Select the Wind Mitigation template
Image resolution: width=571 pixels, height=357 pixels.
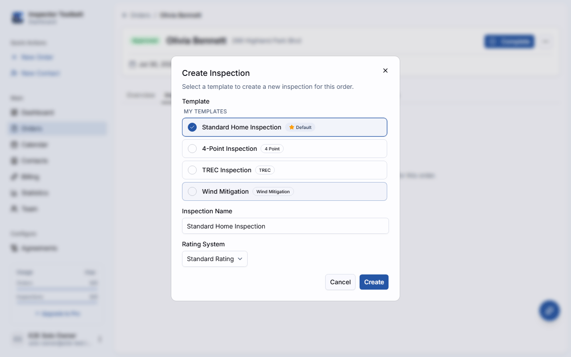[285, 191]
